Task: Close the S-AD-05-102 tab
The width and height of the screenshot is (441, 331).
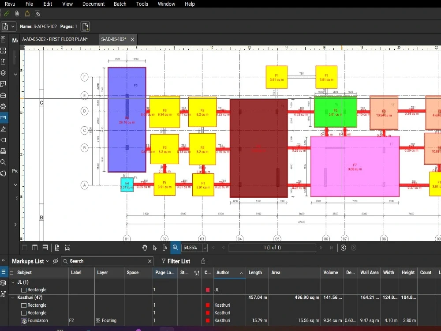Action: 132,39
